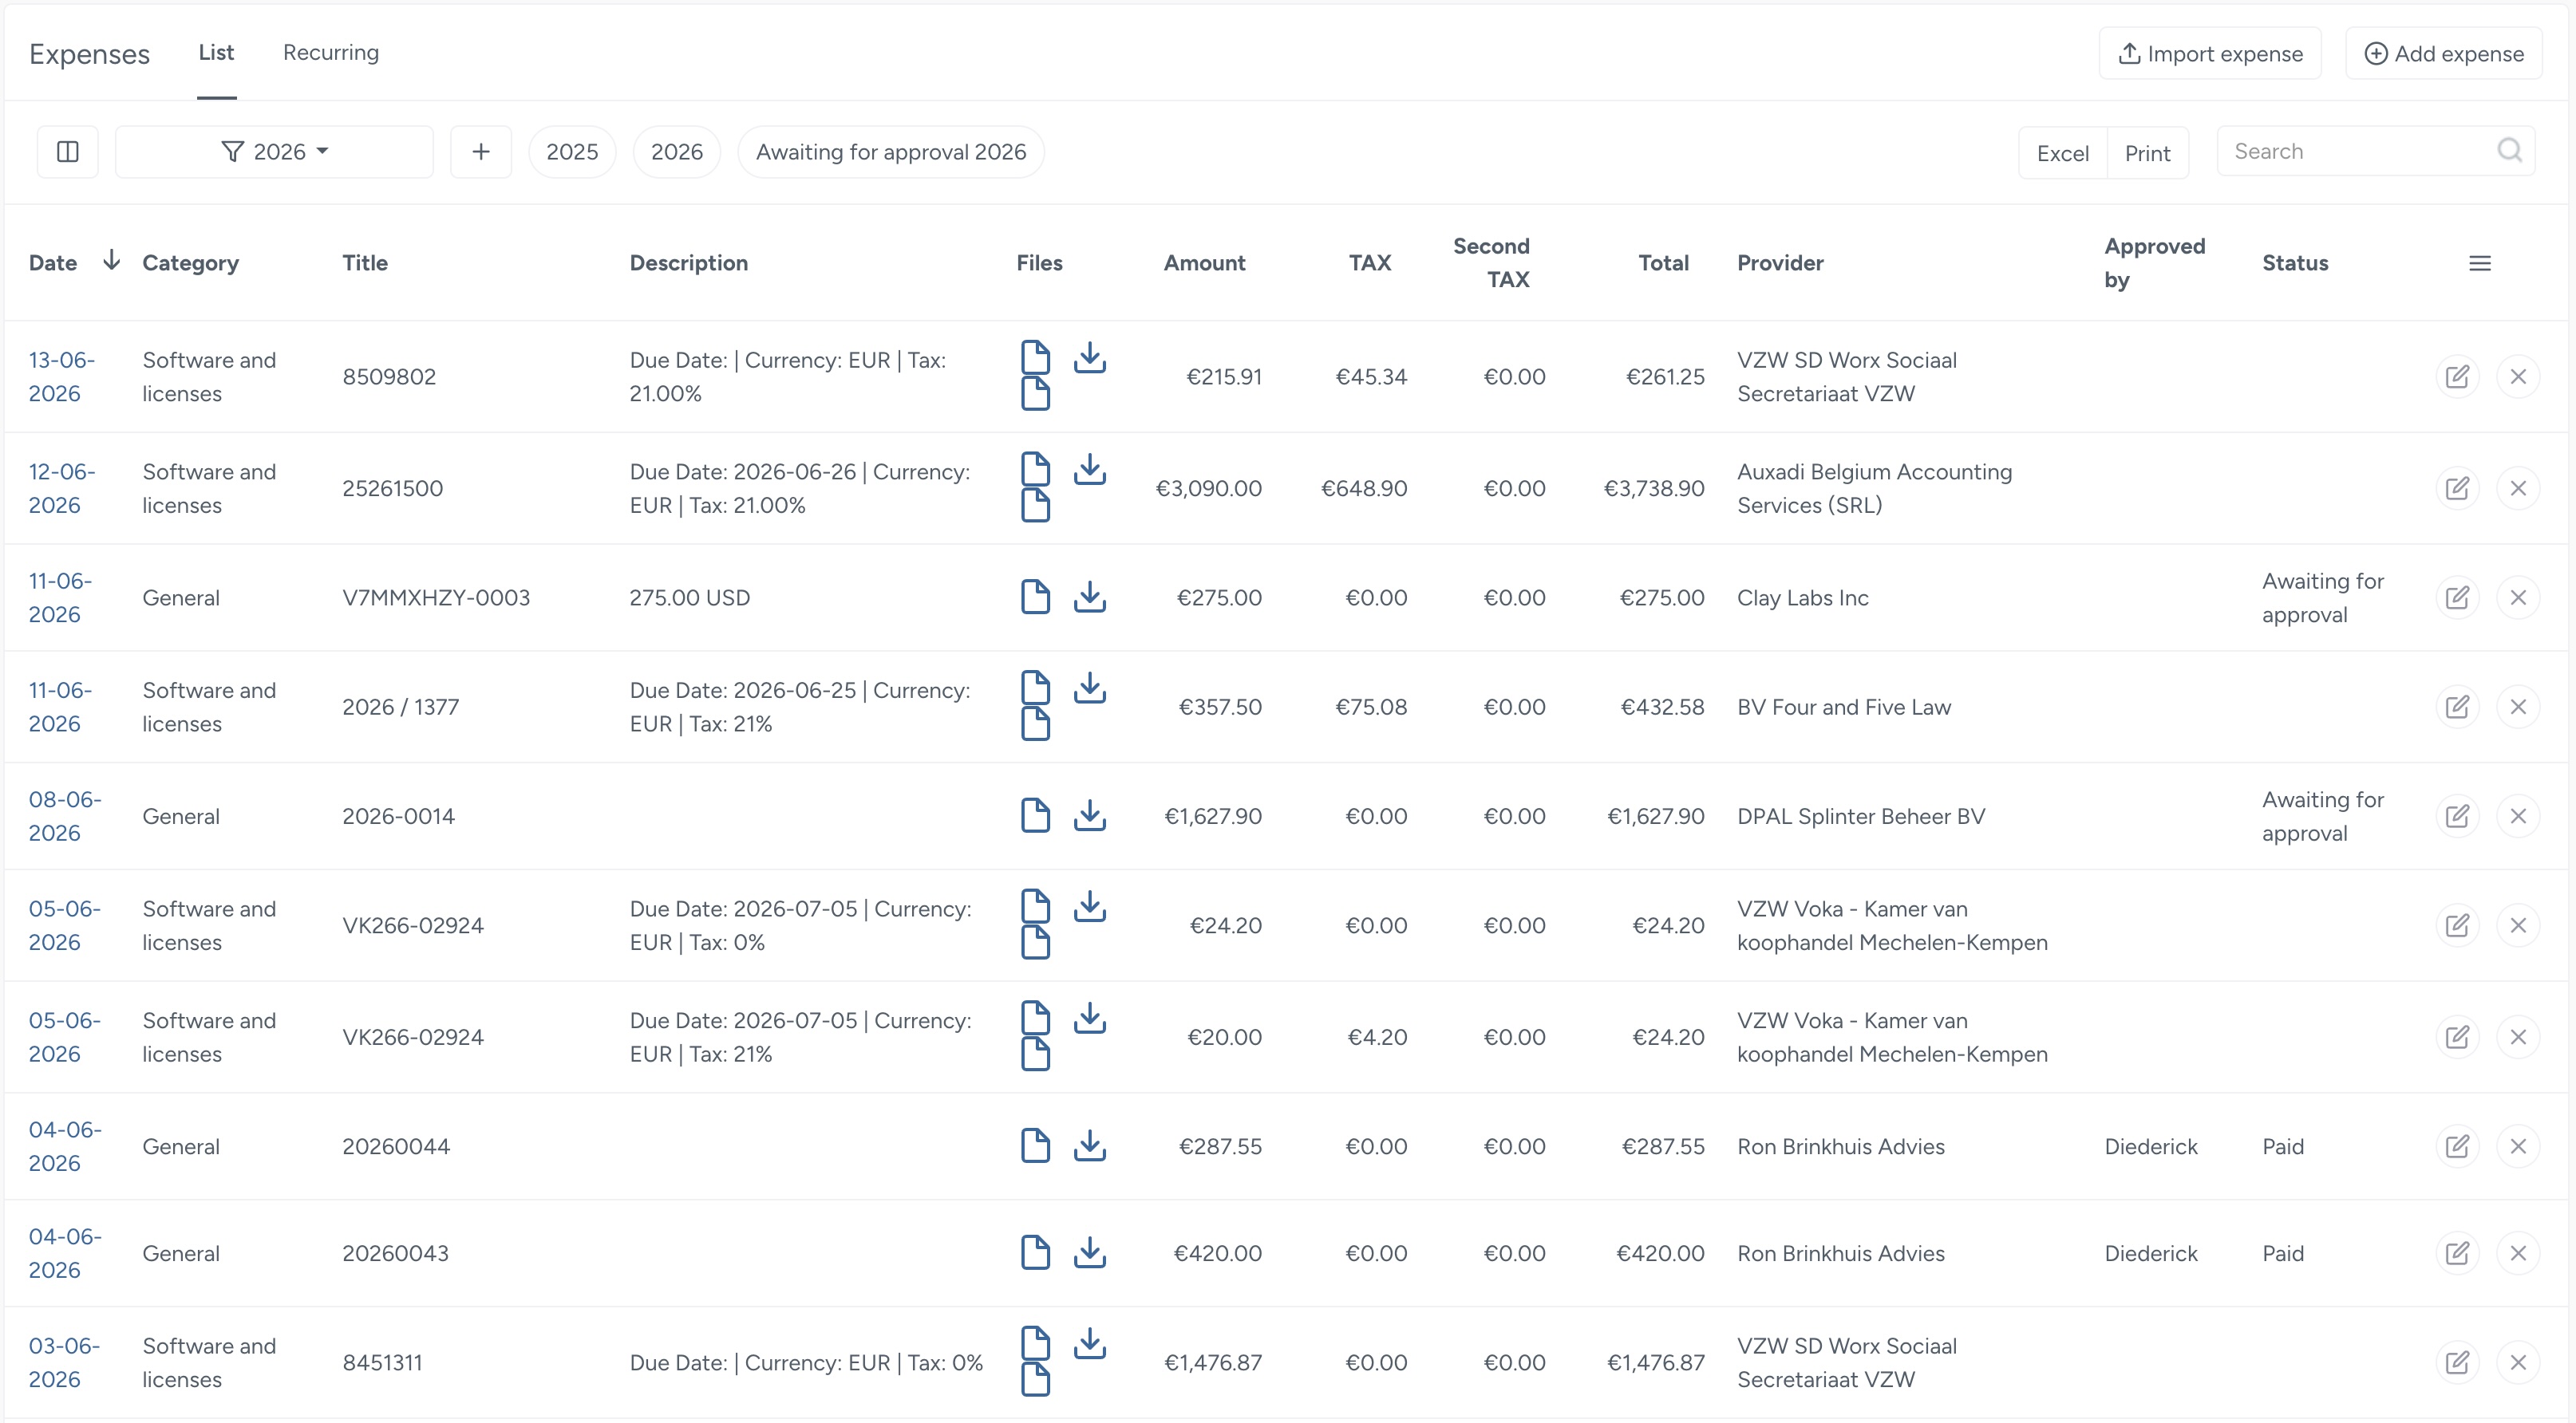The width and height of the screenshot is (2576, 1423).
Task: Focus the Search input field
Action: [2360, 151]
